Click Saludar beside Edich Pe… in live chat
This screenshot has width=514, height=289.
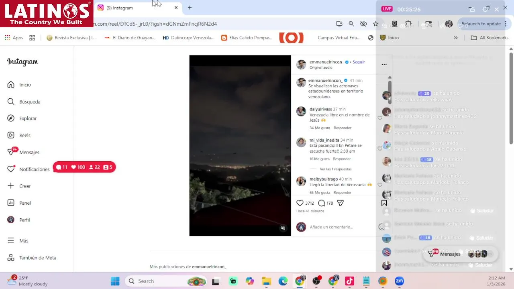pos(482,238)
